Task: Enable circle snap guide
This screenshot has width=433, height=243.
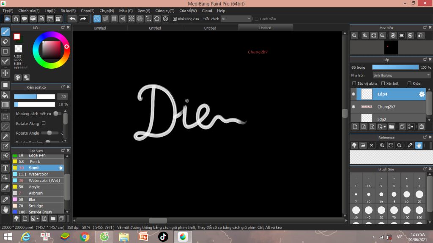Action: 140,19
